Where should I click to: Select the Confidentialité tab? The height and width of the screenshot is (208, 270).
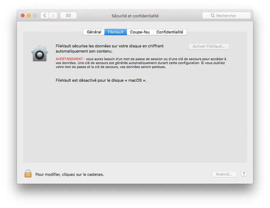tap(170, 32)
